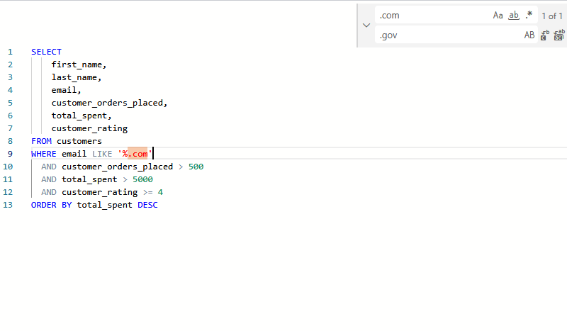Click customers table name
This screenshot has width=567, height=331.
[79, 141]
